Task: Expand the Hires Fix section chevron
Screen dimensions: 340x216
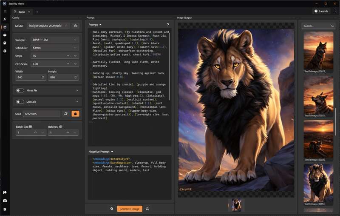Action: tap(77, 90)
